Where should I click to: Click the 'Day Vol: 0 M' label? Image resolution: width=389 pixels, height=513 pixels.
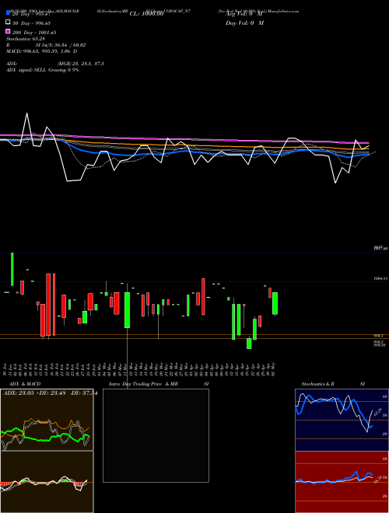244,23
